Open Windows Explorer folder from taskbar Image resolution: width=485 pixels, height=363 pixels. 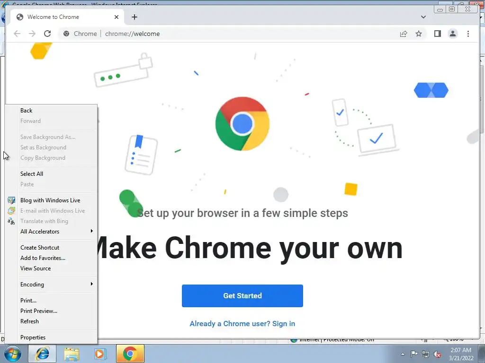[x=72, y=354]
